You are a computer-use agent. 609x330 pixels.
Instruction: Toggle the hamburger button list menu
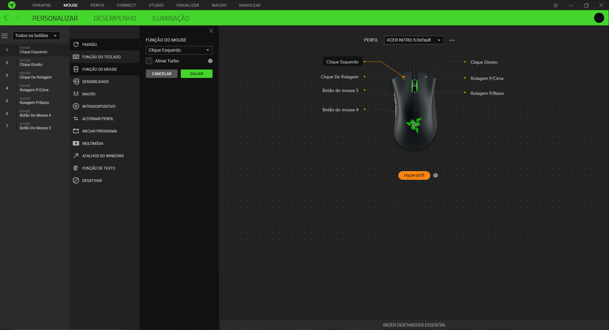[4, 36]
